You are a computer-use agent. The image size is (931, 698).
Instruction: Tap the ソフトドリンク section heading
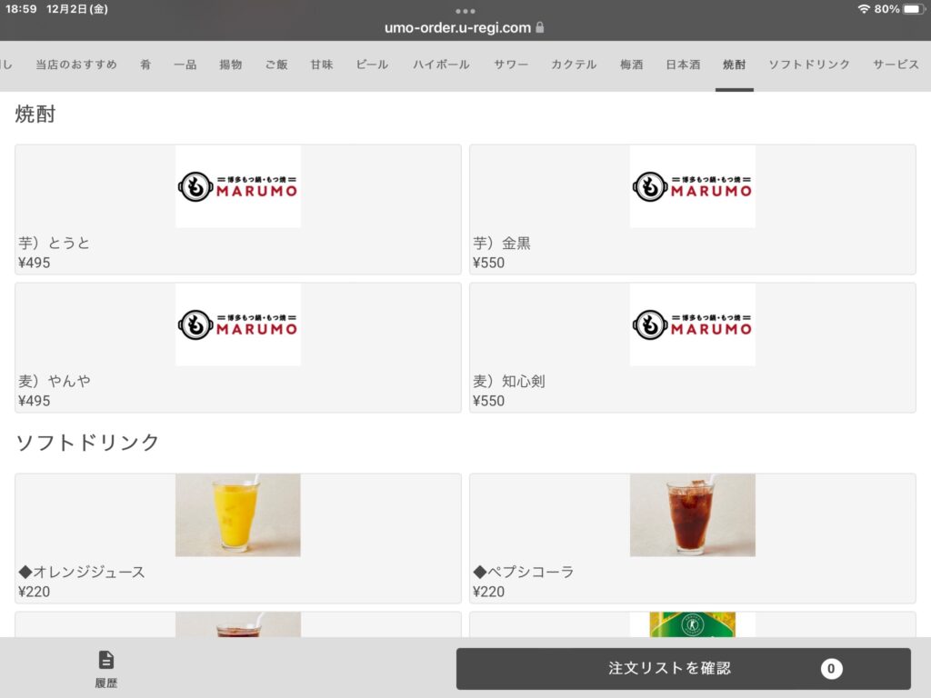click(x=87, y=443)
